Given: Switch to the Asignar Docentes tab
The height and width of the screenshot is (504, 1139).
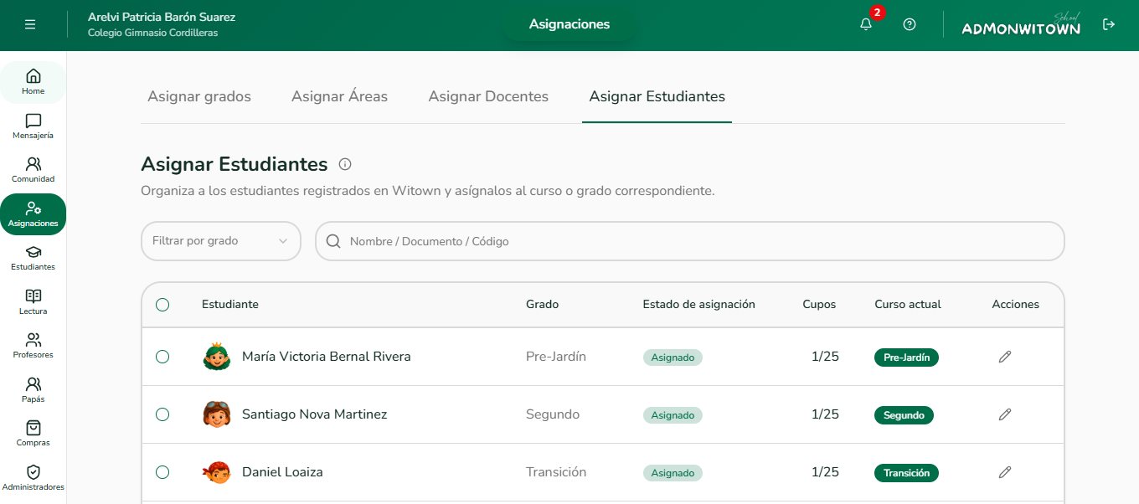Looking at the screenshot, I should (488, 96).
